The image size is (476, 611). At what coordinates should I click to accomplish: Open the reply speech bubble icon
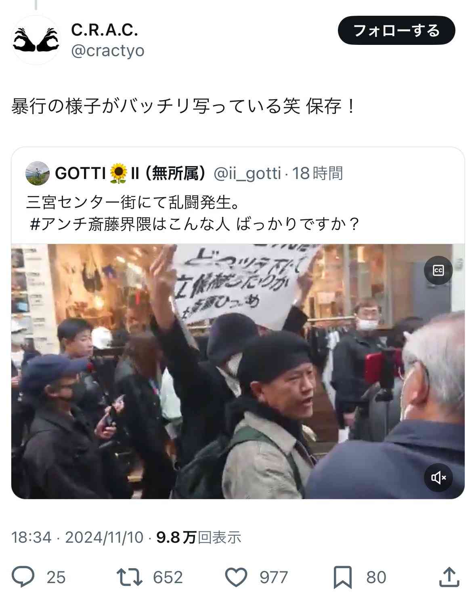(23, 577)
